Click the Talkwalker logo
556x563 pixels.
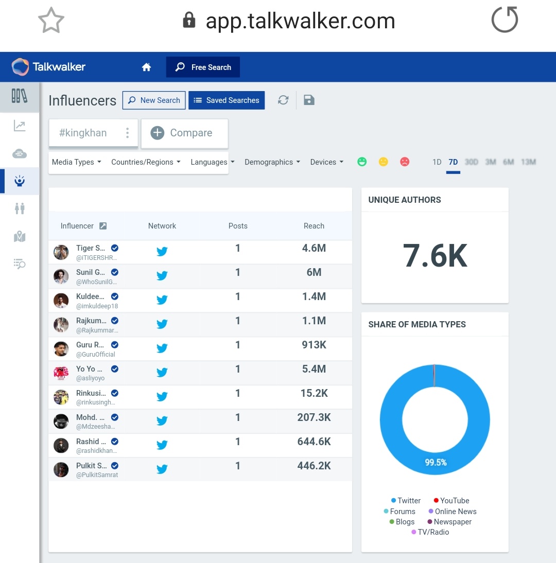[49, 67]
